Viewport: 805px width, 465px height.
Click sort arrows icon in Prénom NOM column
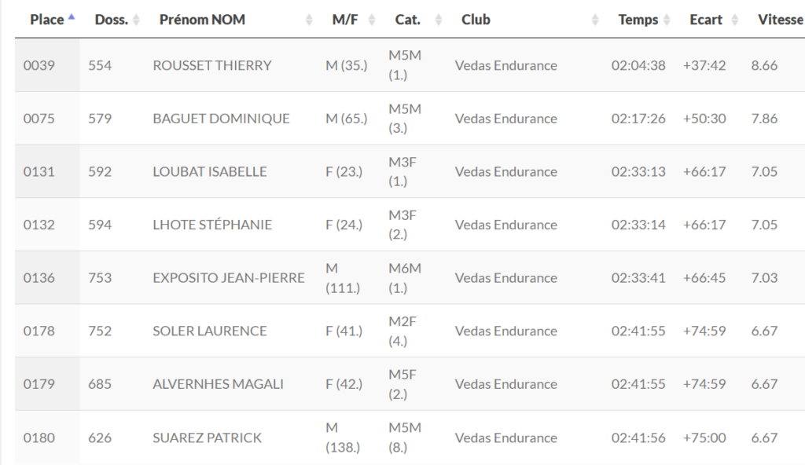click(x=309, y=20)
